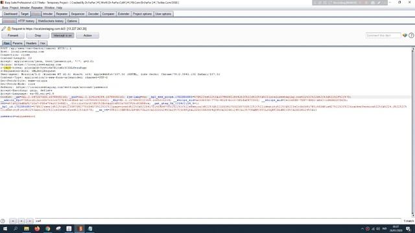The image size is (415, 233).
Task: Show hidden system tray icons
Action: tap(362, 228)
